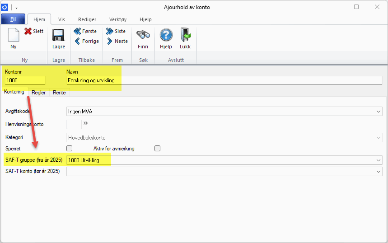Enable the Aktiv for avmerking checkbox
Screen dimensions: 388x243
[158, 148]
